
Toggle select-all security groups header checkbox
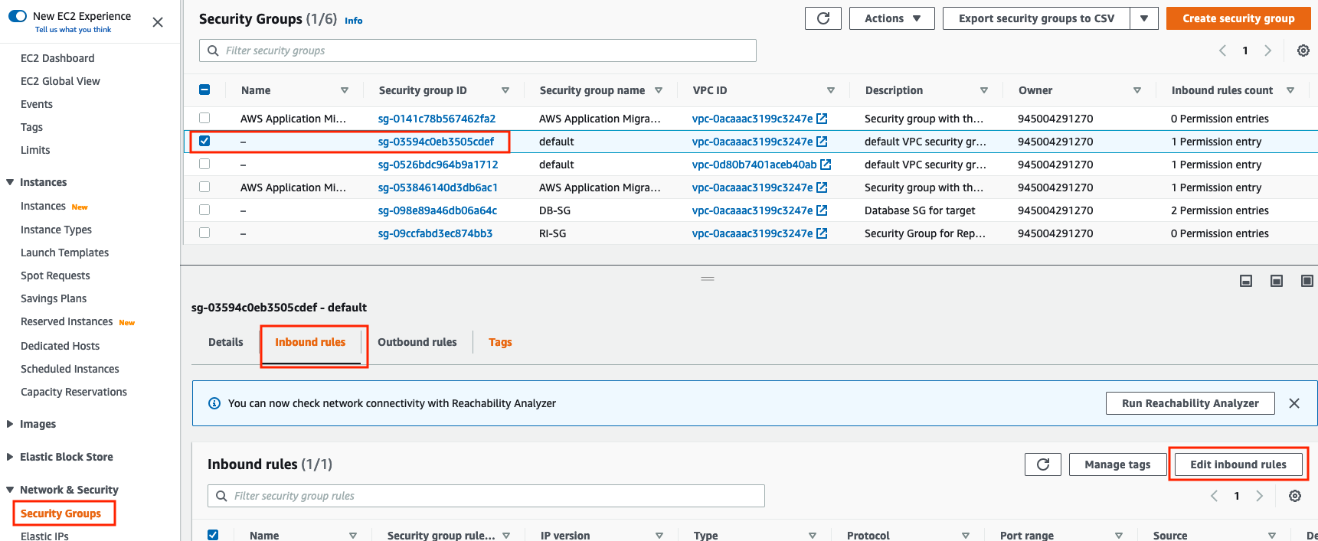204,90
